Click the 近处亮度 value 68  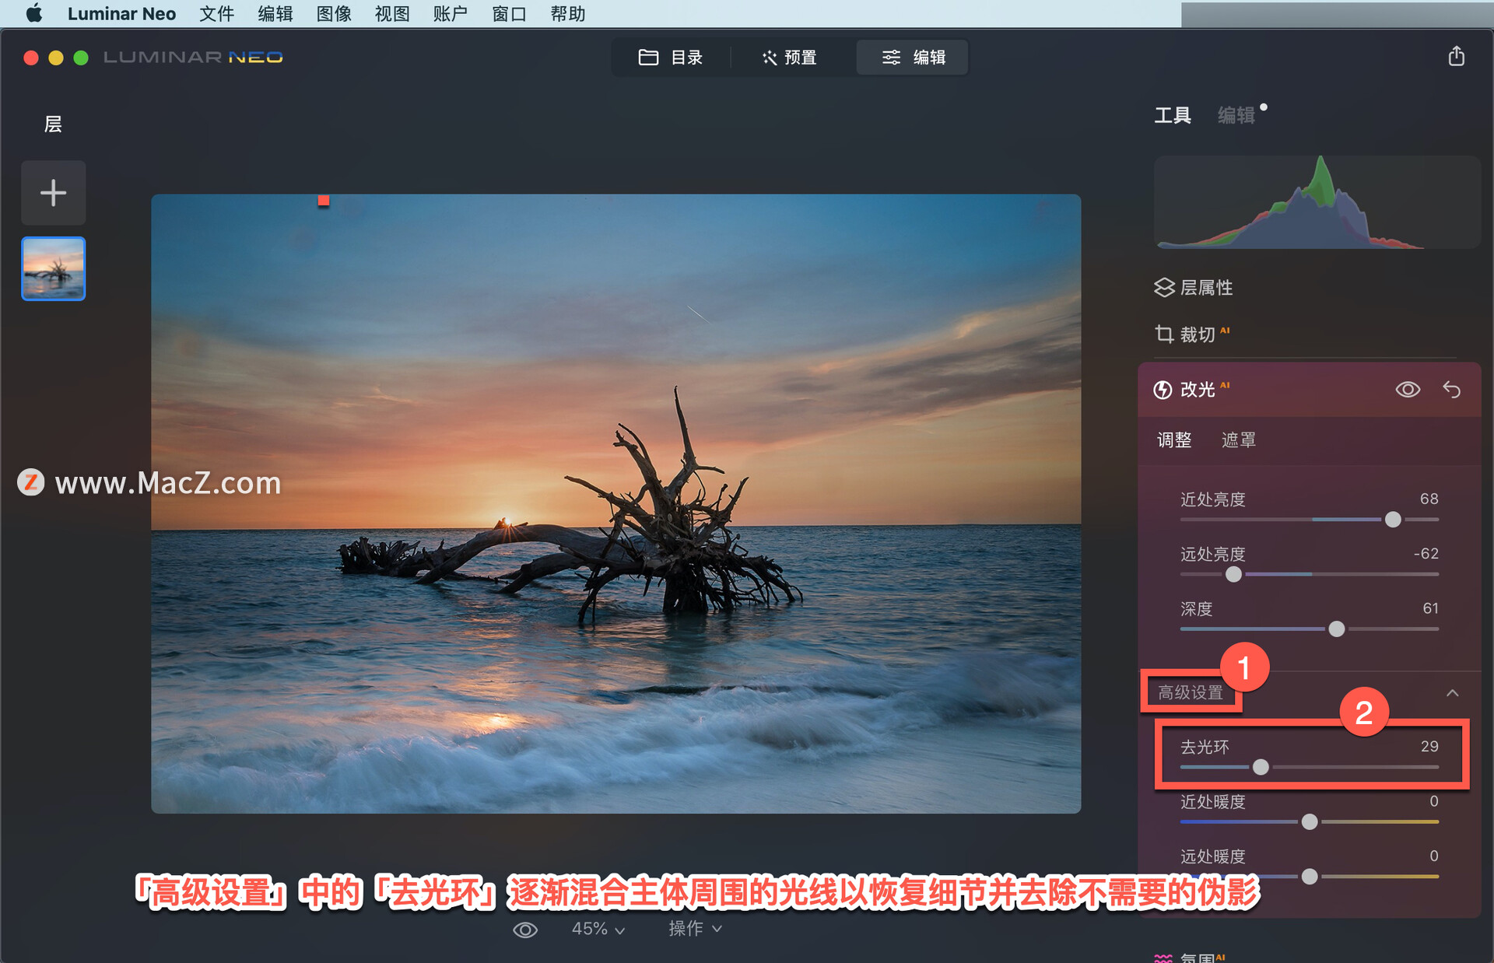1429,499
